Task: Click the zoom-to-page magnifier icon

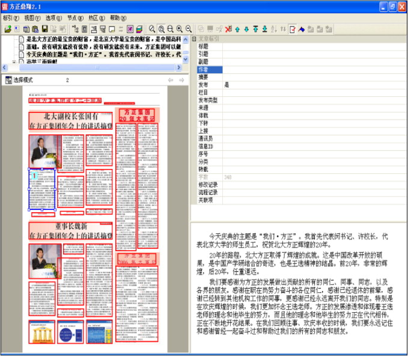Action: pos(161,29)
